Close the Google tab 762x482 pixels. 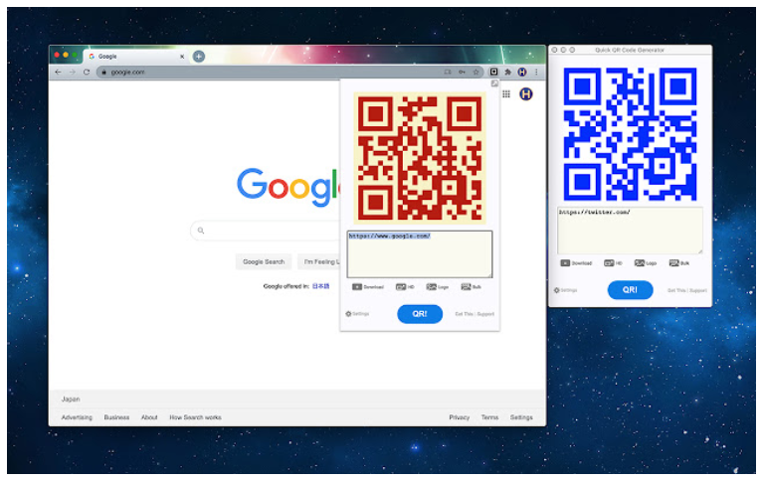182,57
